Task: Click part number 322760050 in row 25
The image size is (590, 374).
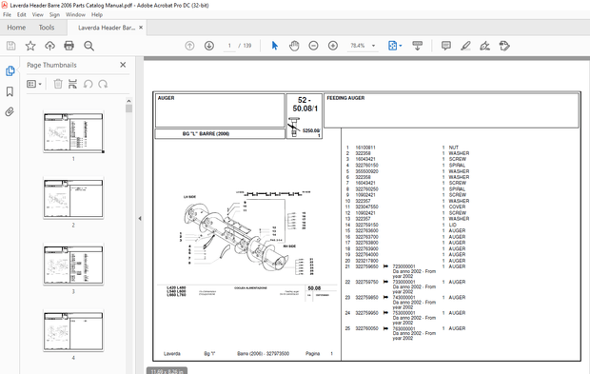Action: pyautogui.click(x=367, y=328)
